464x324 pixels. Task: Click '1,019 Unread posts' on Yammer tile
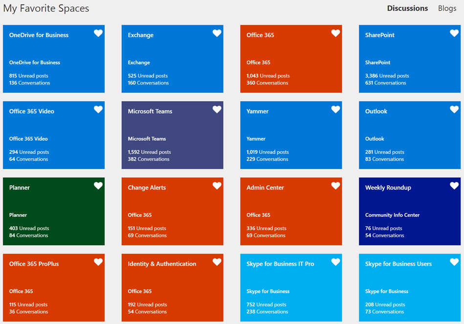click(x=267, y=152)
